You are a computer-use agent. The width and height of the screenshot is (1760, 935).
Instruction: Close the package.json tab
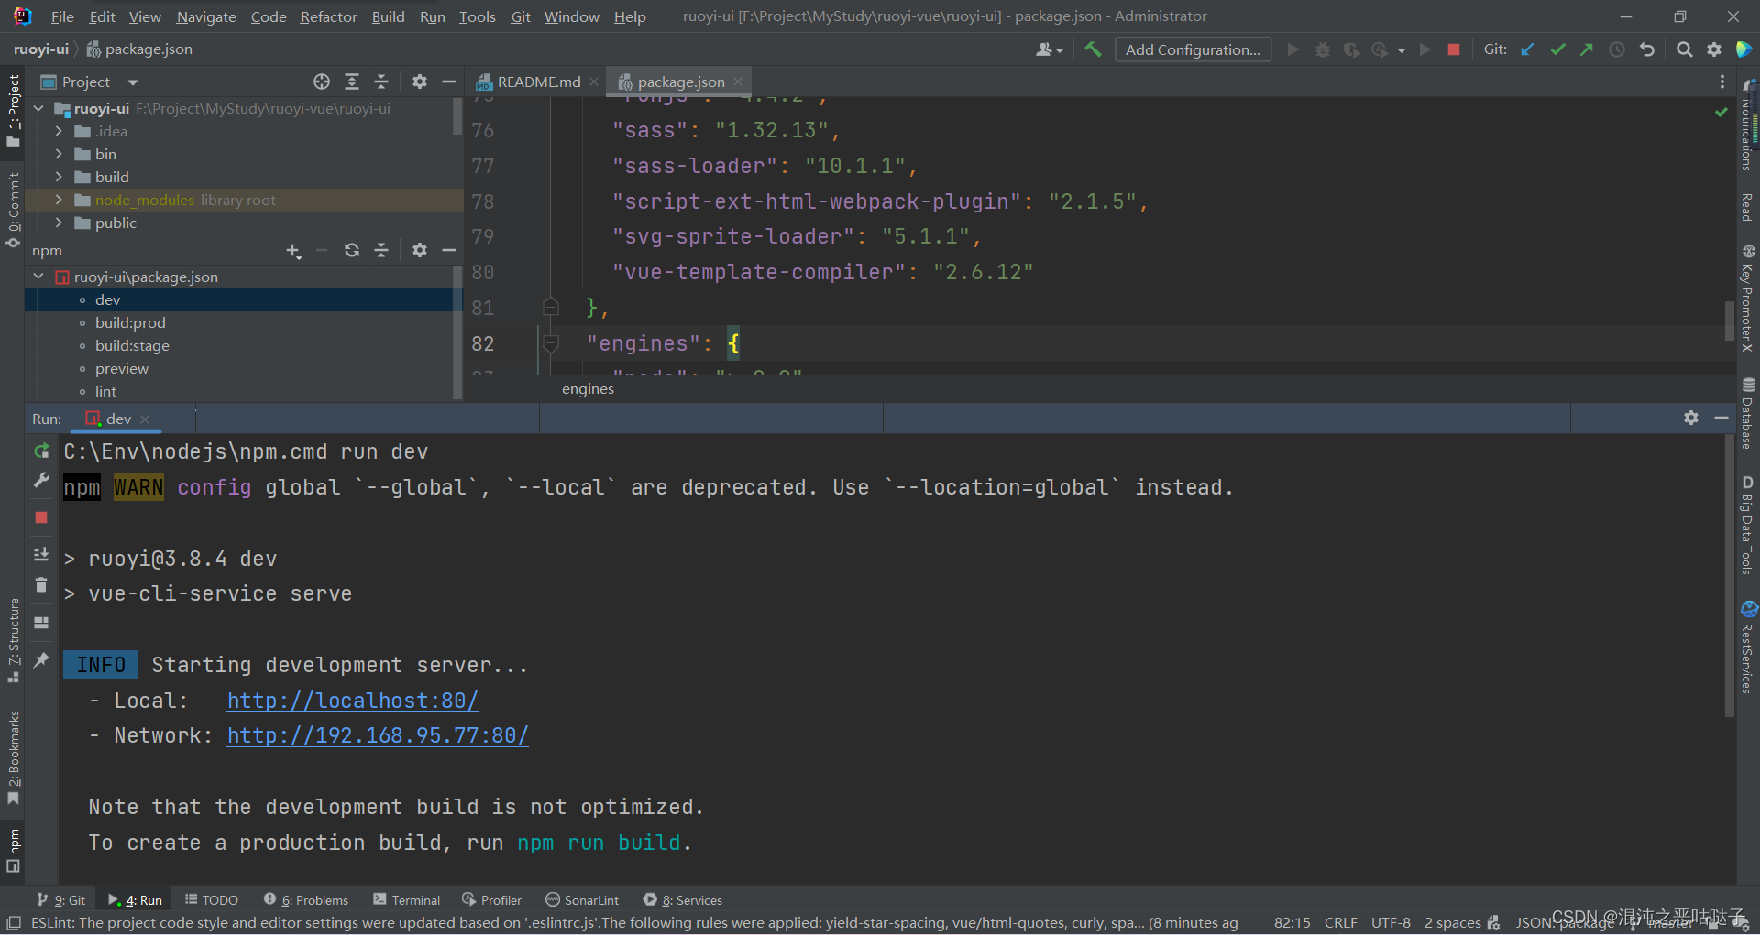738,82
